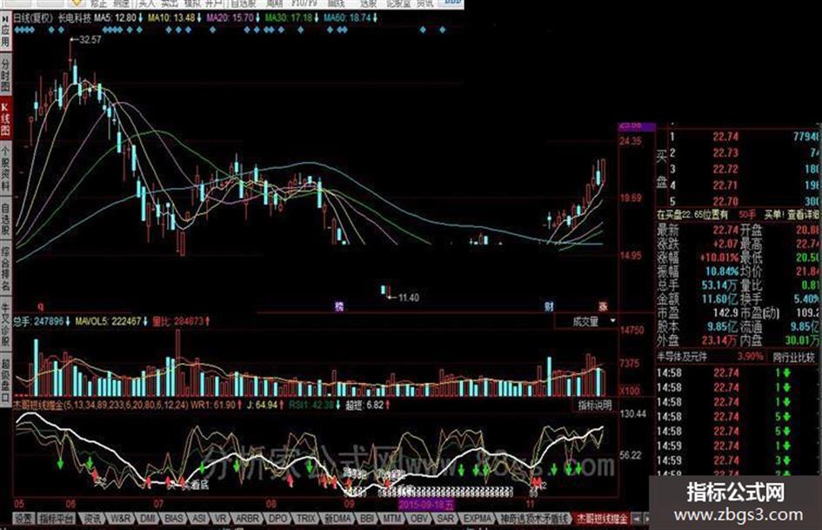The width and height of the screenshot is (822, 530).
Task: Open 牛叉诊股 sidebar tab
Action: tap(5, 324)
